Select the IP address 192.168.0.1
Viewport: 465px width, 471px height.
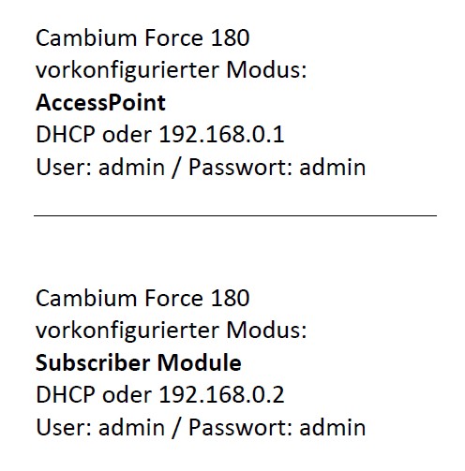click(221, 135)
